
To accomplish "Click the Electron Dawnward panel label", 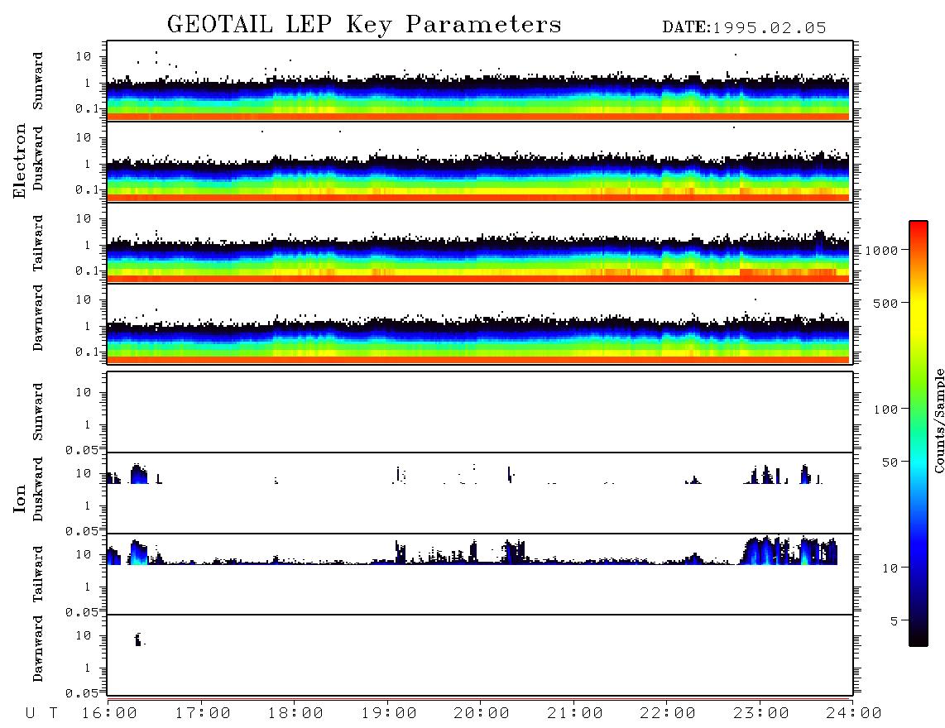I will (37, 318).
